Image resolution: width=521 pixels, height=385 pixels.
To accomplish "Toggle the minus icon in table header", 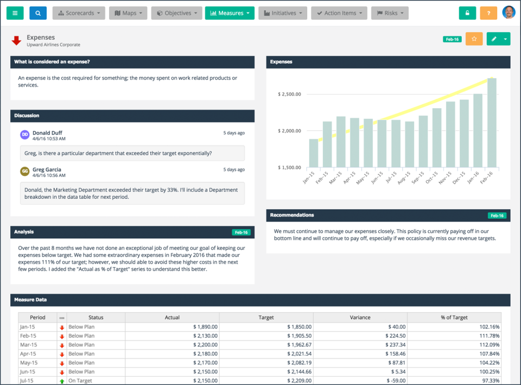I will (62, 318).
